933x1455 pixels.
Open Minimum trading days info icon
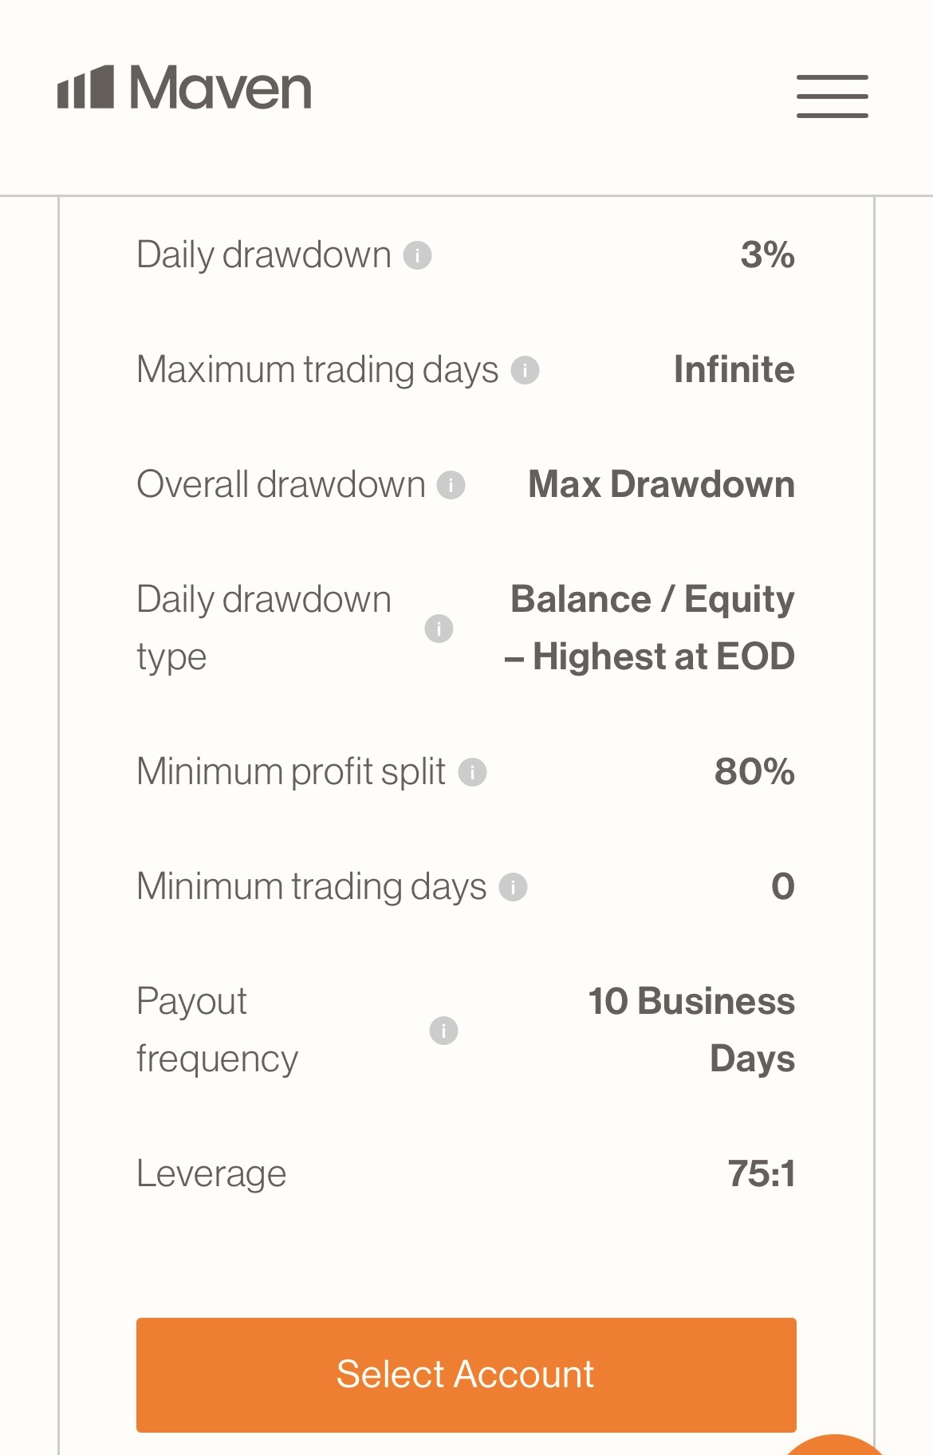(x=513, y=887)
